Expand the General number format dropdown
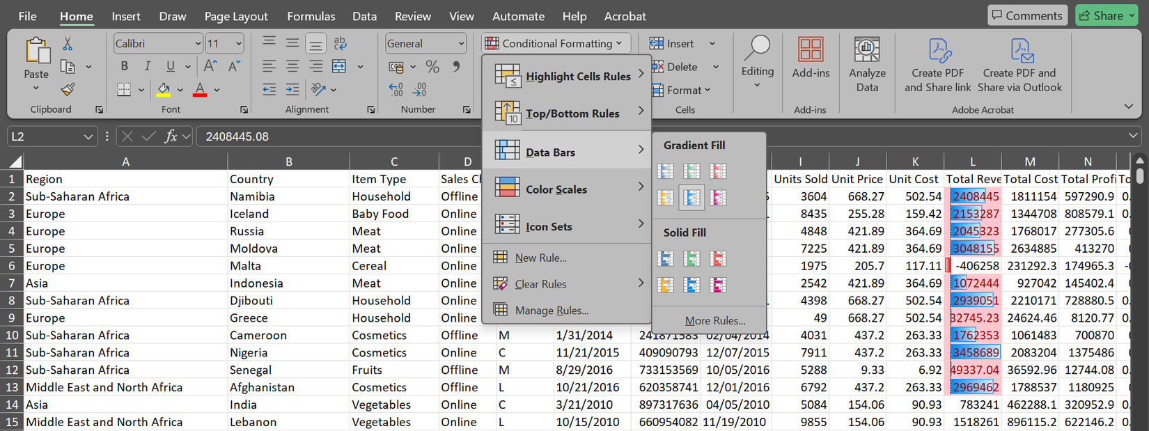The image size is (1149, 431). (460, 44)
